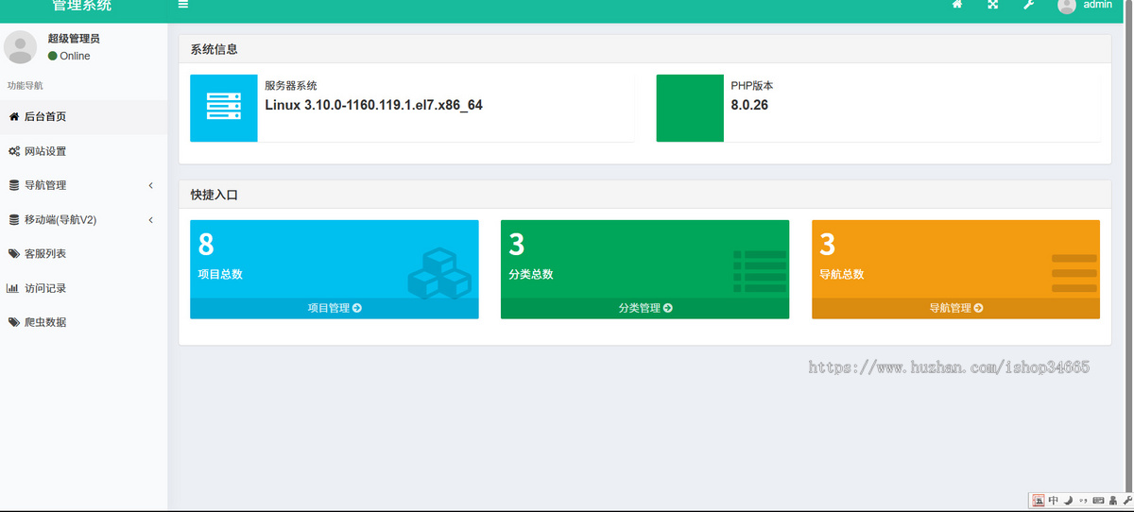Click the 项目管理 link footer
The width and height of the screenshot is (1134, 512).
335,308
